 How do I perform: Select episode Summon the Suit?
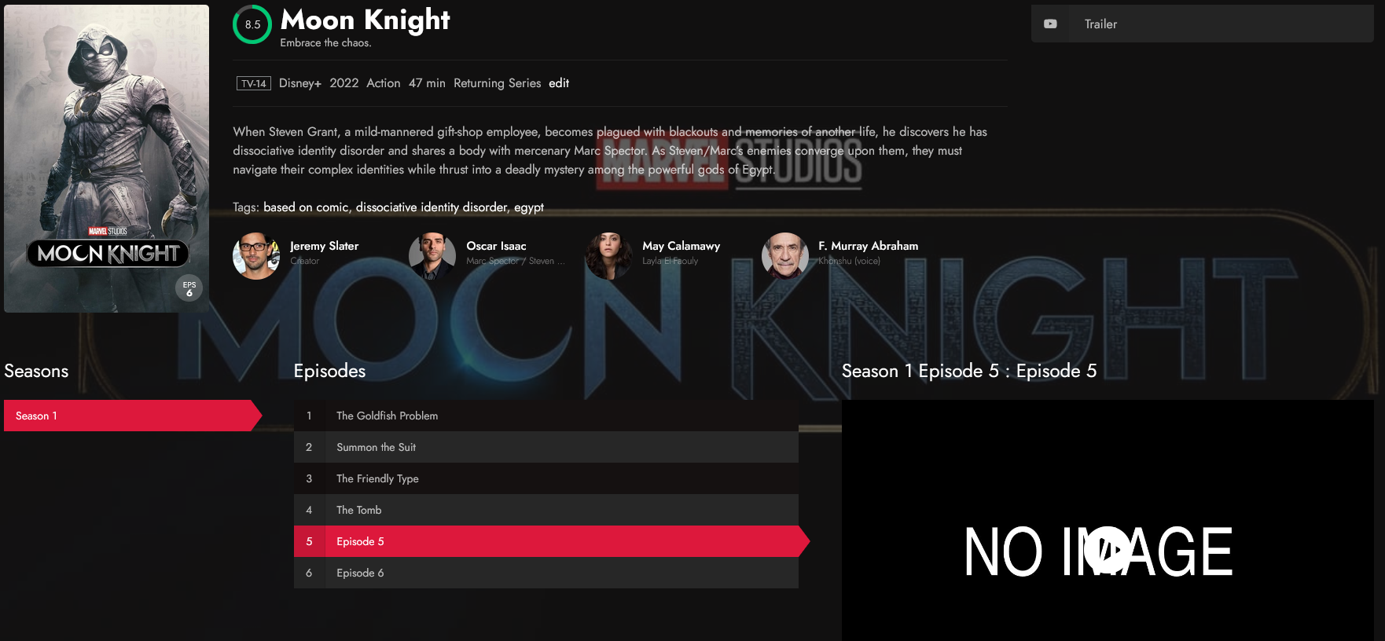546,447
